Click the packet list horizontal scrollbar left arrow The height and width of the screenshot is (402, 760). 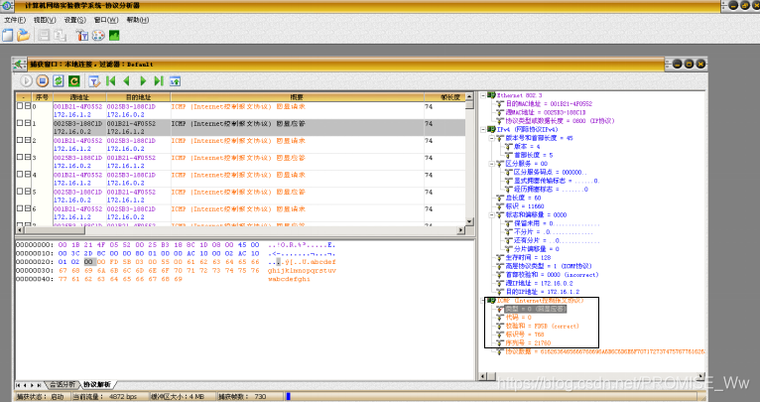20,230
